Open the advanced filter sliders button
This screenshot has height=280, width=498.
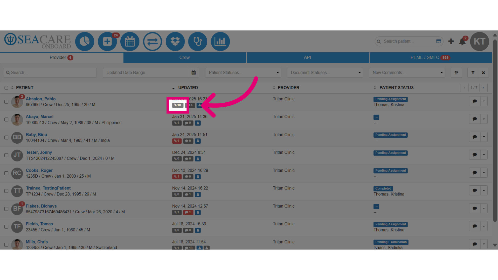456,73
